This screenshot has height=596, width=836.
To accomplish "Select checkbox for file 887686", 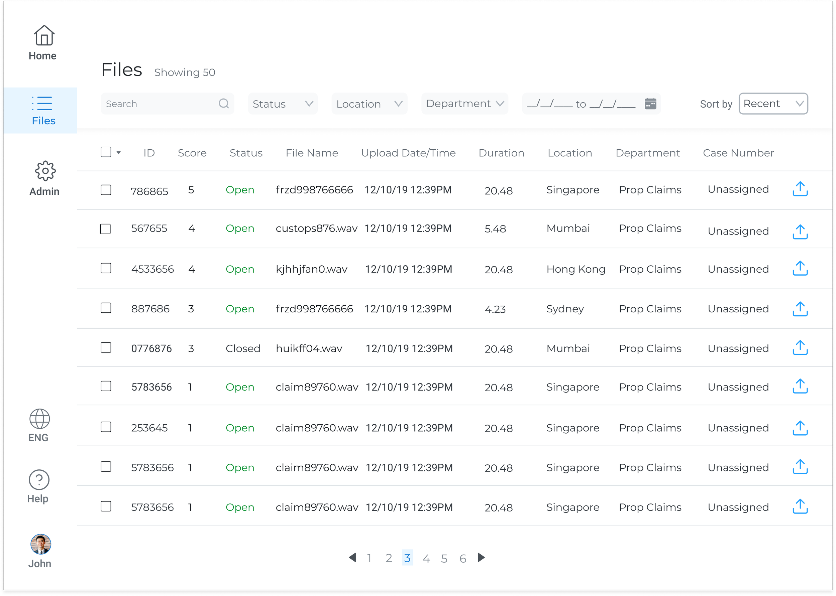I will tap(106, 308).
